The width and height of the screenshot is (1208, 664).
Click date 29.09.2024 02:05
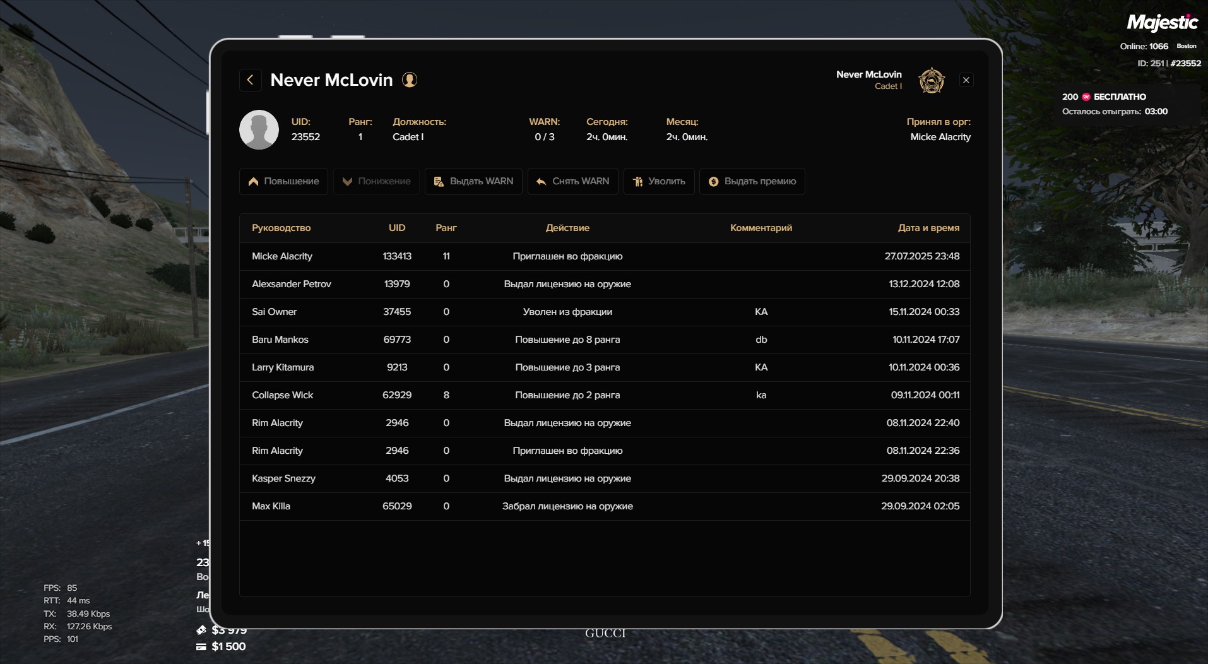(x=920, y=506)
